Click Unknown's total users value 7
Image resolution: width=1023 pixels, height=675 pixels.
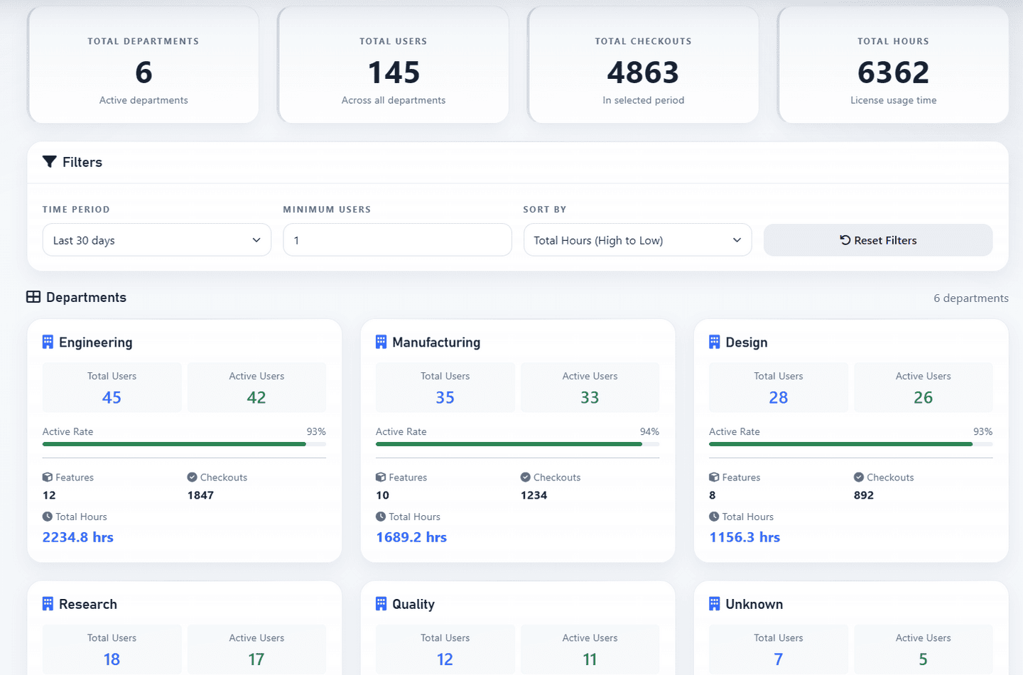tap(779, 659)
